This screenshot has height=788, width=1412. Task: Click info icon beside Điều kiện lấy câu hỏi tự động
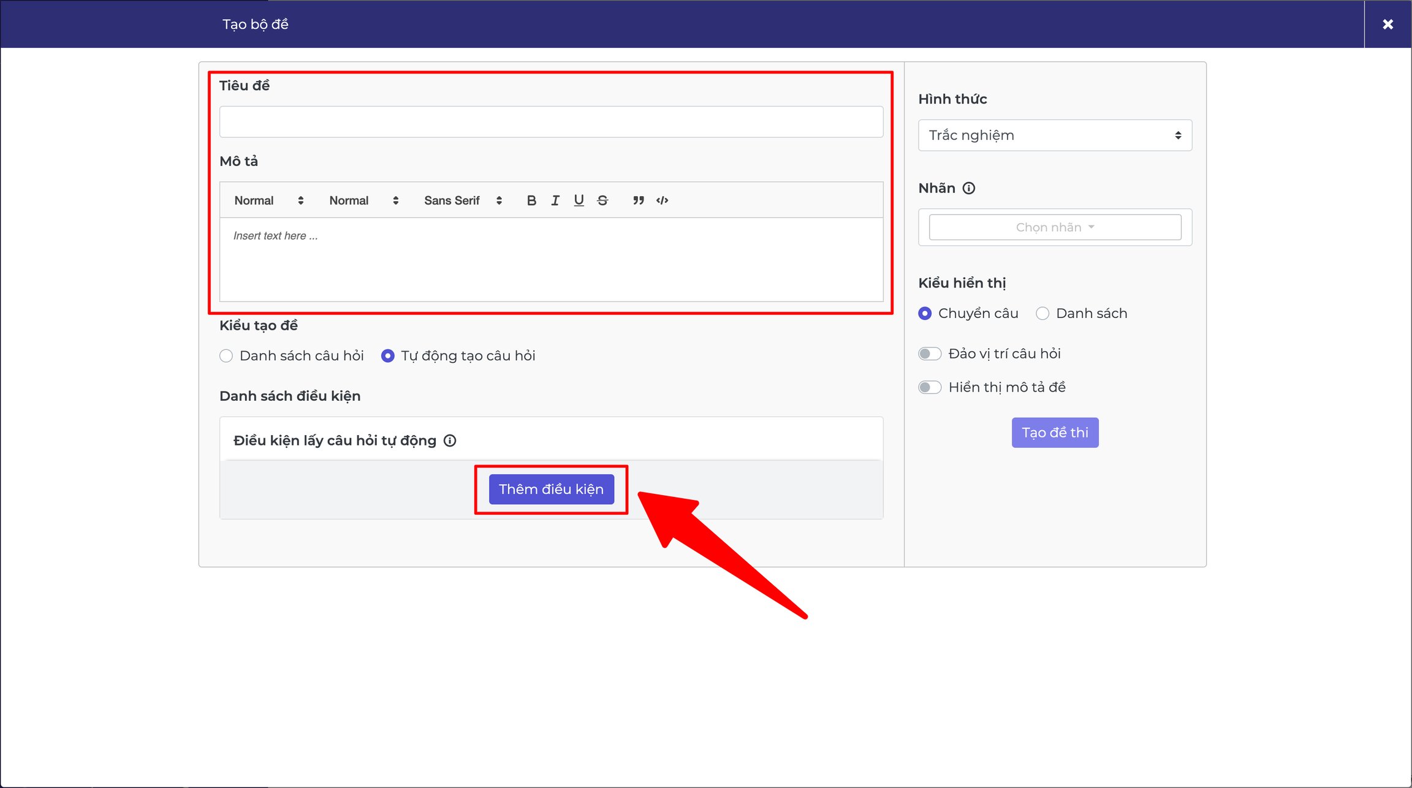point(450,441)
